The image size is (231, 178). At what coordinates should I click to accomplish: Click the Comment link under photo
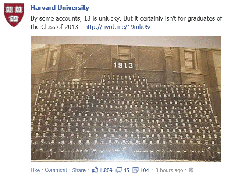(56, 170)
